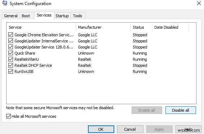This screenshot has height=134, width=204.
Task: Switch to the General tab
Action: pos(11,16)
